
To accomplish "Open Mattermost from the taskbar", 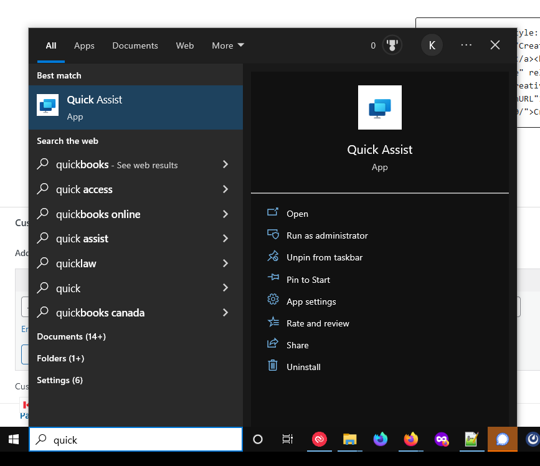I will click(x=533, y=439).
